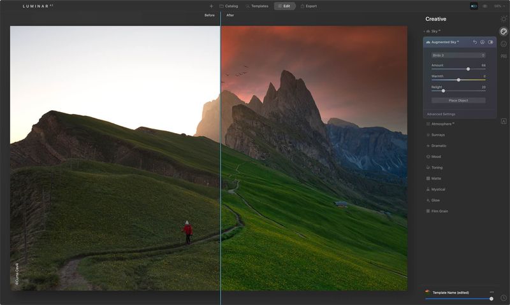Click the Warmth value 0
Screen dimensions: 510x305
click(484, 76)
